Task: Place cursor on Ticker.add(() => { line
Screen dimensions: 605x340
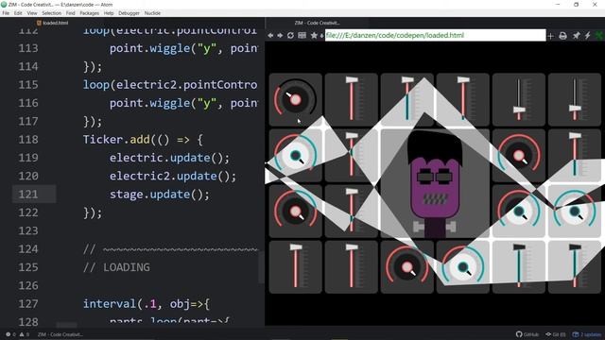Action: (143, 139)
